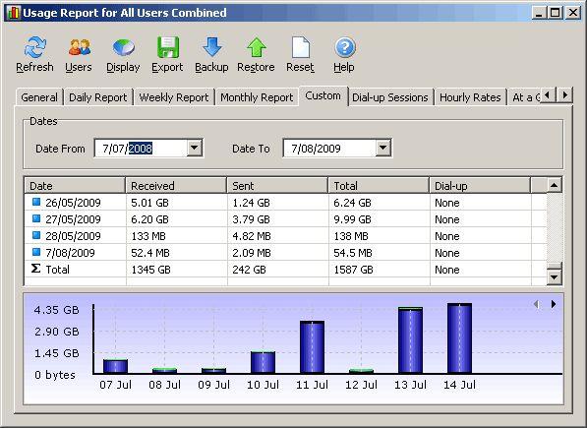The image size is (587, 428).
Task: Expand the Date From dropdown calendar
Action: (x=195, y=148)
